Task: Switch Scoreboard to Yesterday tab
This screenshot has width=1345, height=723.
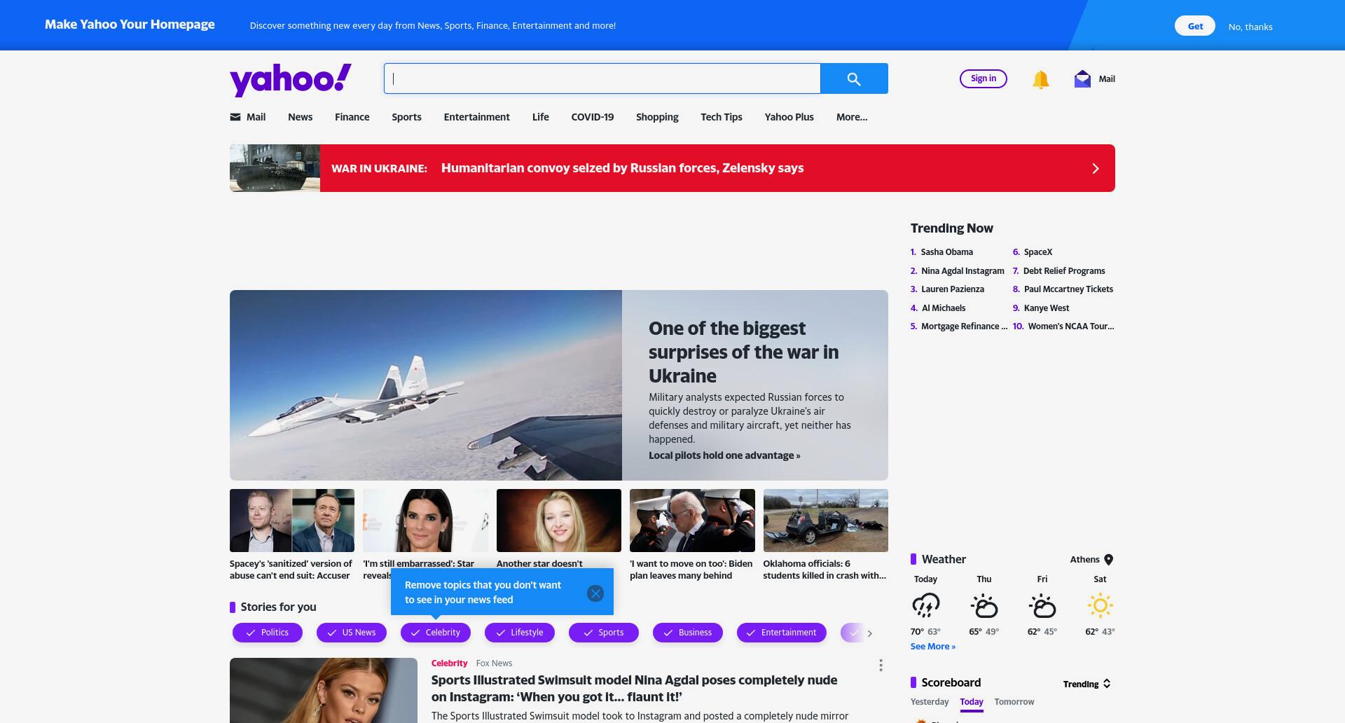Action: point(930,702)
